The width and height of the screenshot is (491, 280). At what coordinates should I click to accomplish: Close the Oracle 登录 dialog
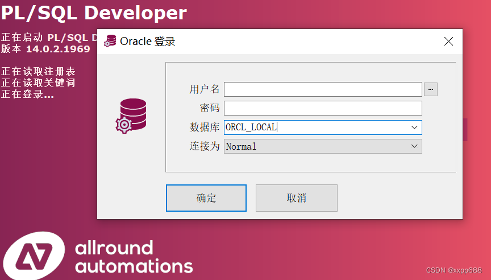click(448, 41)
